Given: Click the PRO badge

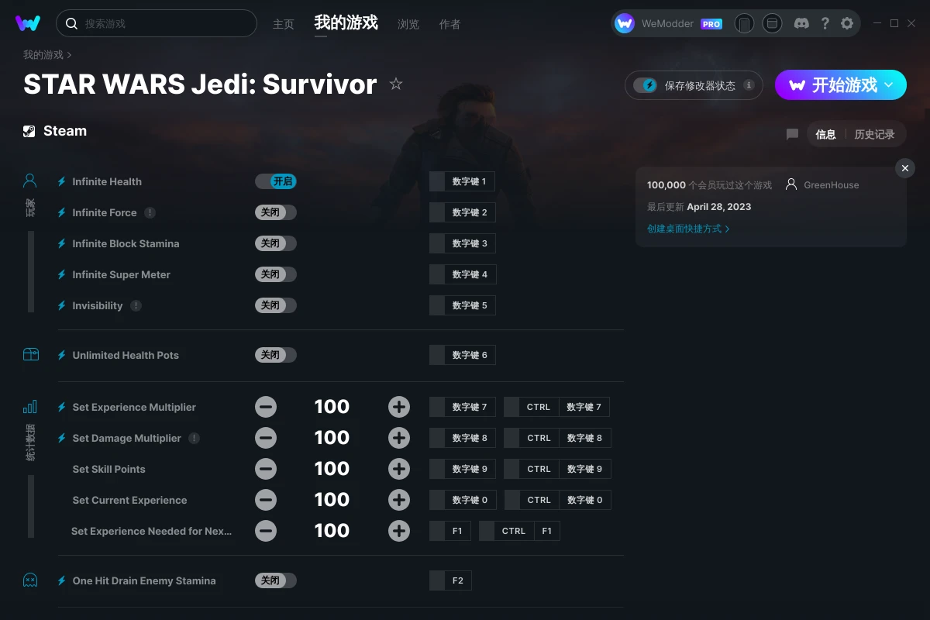Looking at the screenshot, I should click(x=711, y=24).
